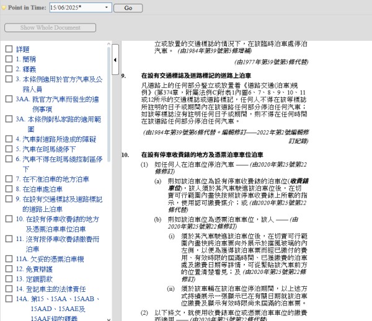Screen dimensions: 372x321
Task: Open the Point in Time date dropdown
Action: click(108, 8)
